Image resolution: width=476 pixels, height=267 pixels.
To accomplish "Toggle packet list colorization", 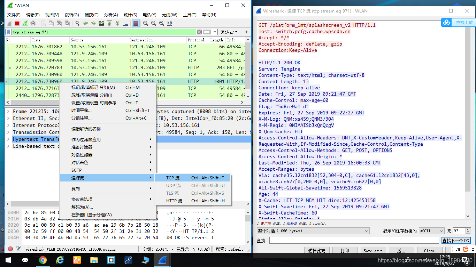I will tap(136, 23).
